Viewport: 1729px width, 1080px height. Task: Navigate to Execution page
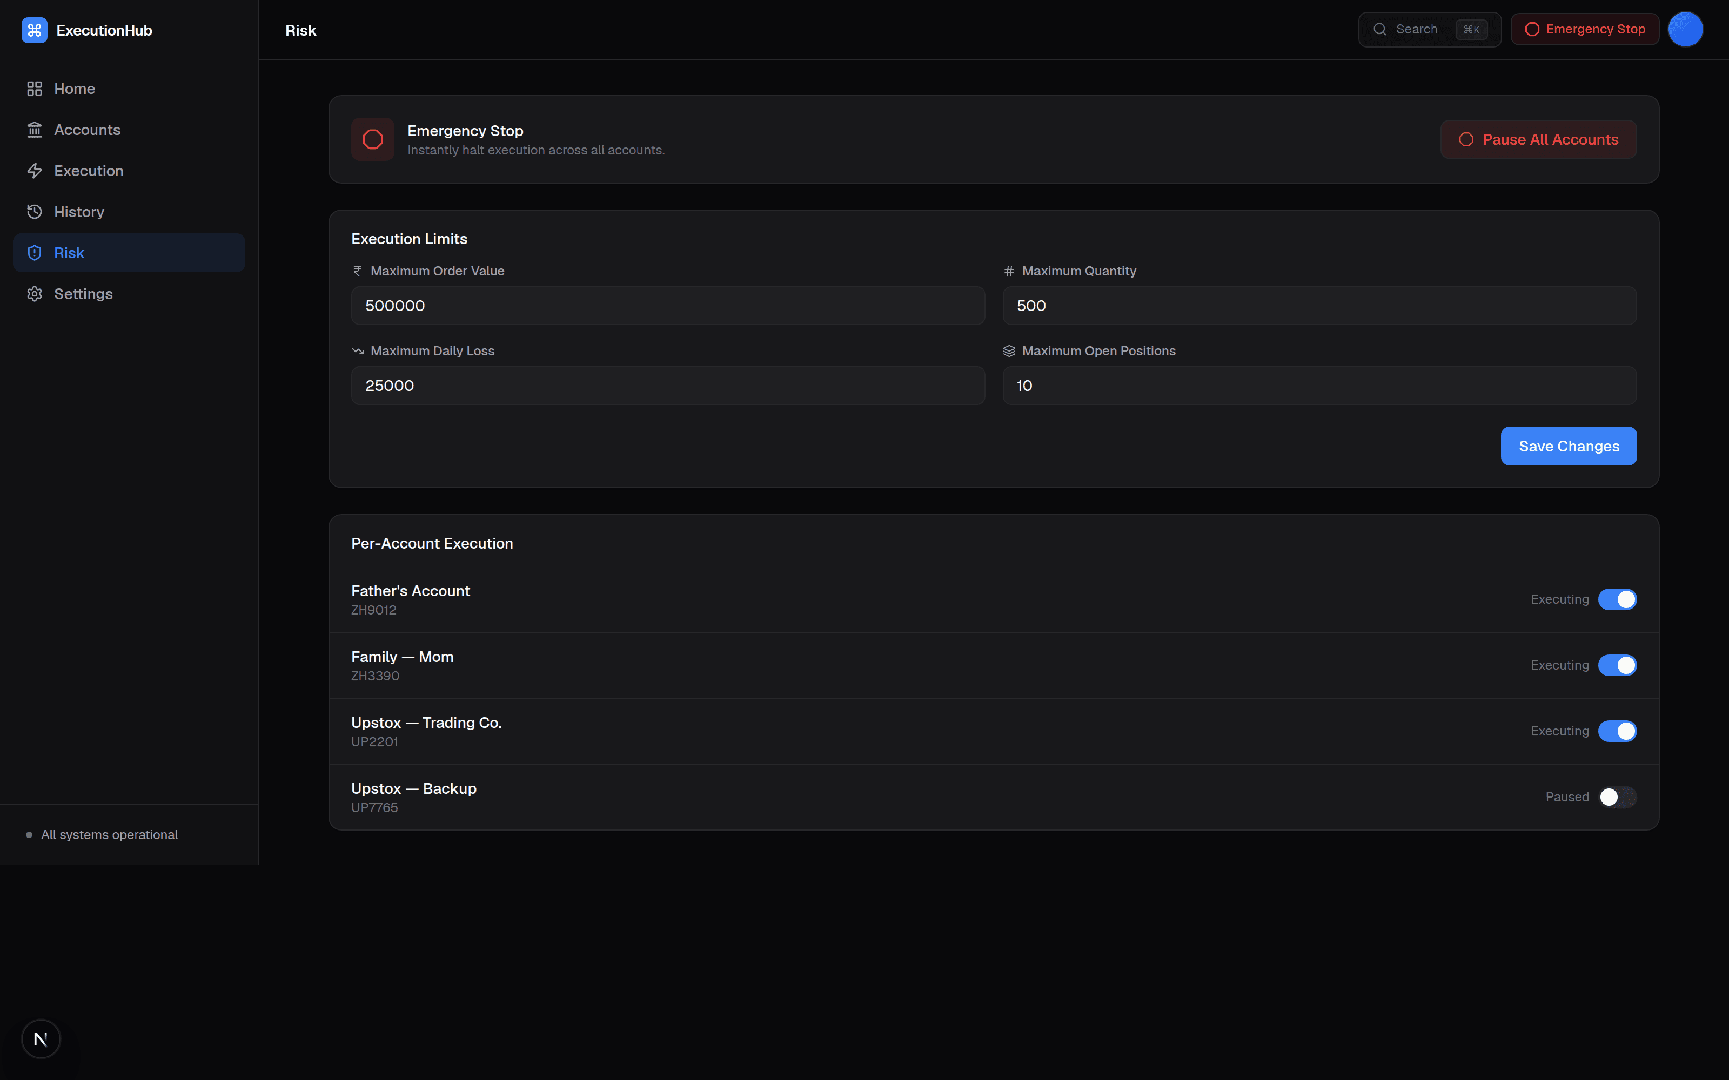(x=129, y=171)
